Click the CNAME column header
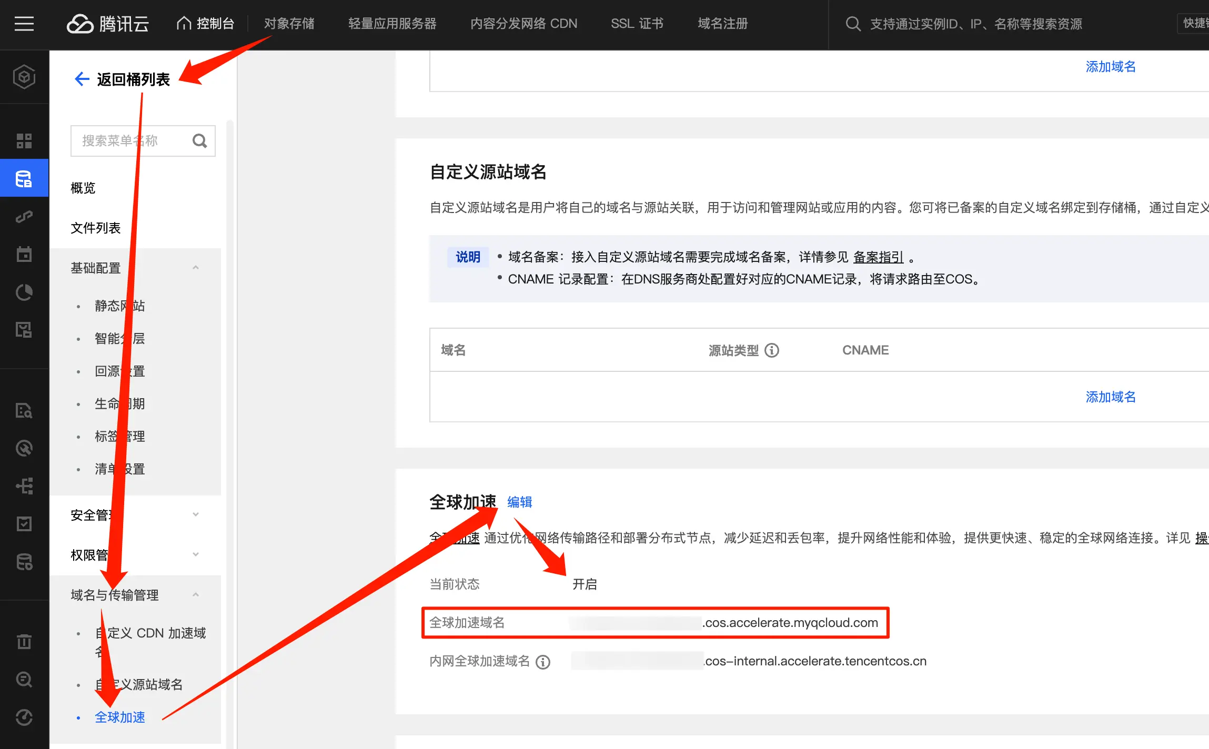Viewport: 1209px width, 749px height. click(x=865, y=350)
